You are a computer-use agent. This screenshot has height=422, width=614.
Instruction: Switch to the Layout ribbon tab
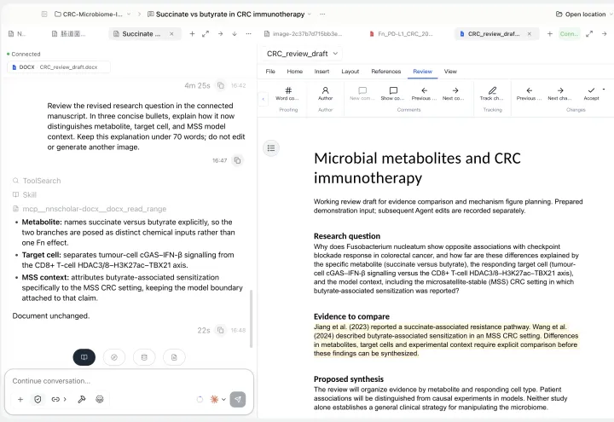point(350,72)
